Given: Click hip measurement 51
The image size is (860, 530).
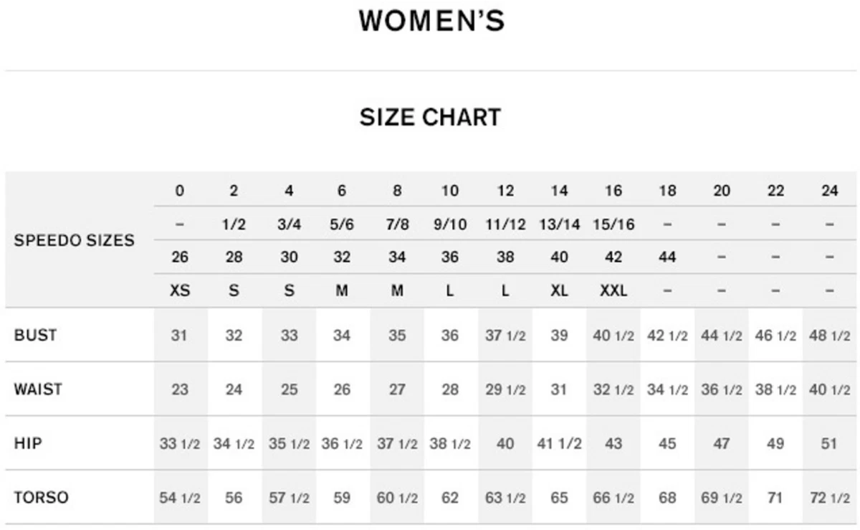Looking at the screenshot, I should pyautogui.click(x=829, y=444).
